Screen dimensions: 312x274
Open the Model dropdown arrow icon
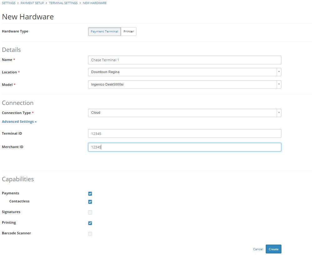click(x=279, y=84)
